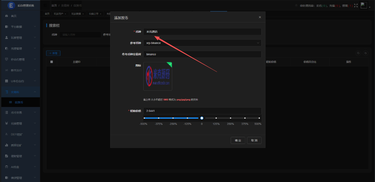
Task: Click the 取消 cancel button
Action: pos(254,140)
